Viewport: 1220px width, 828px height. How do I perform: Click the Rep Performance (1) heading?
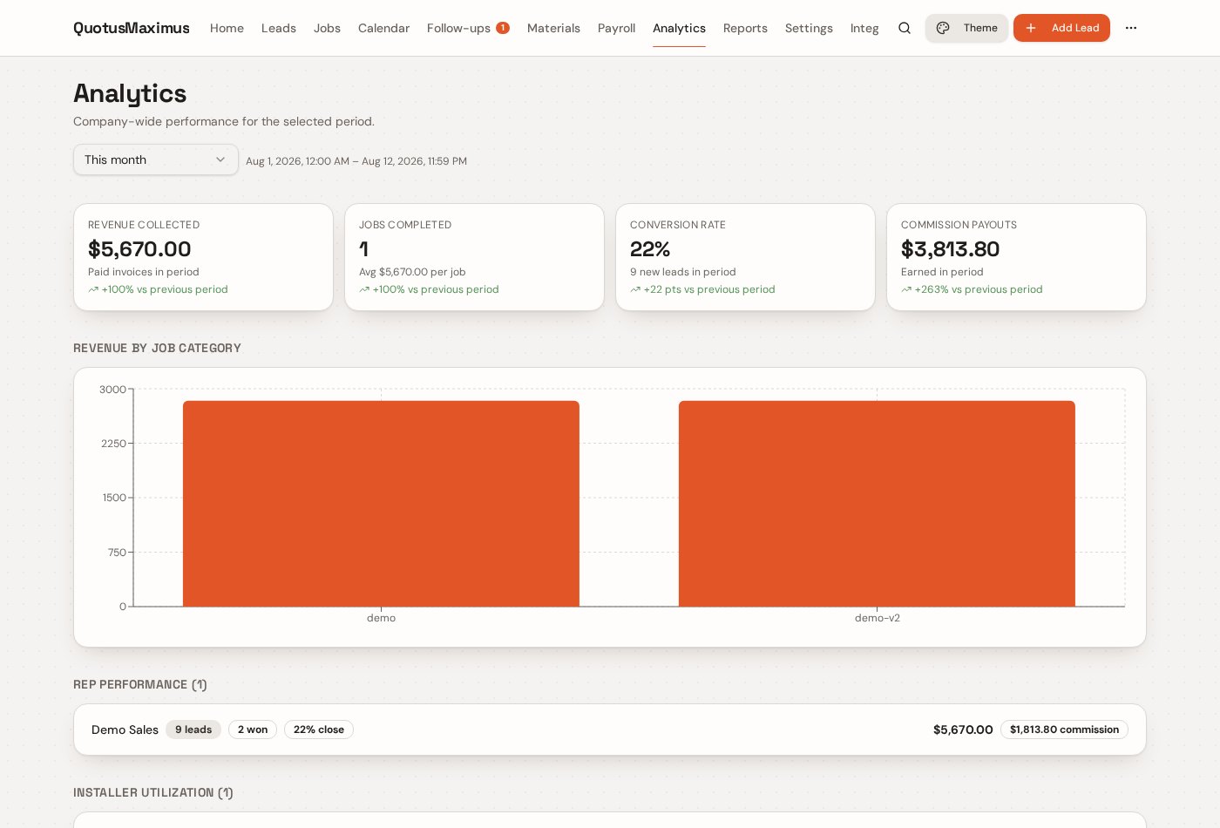point(140,684)
